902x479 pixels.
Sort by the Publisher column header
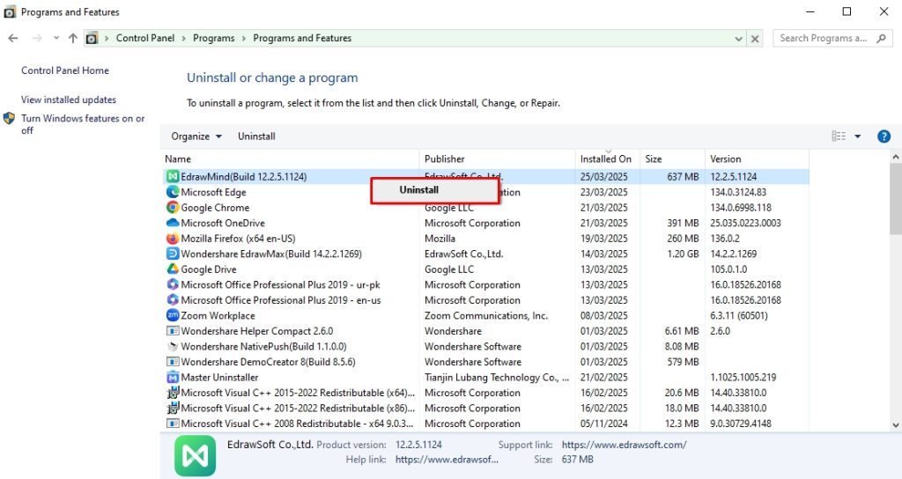497,158
